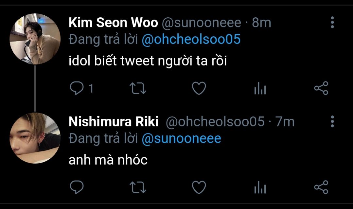Tap Nishimura Riki's profile picture
353x209 pixels.
[x=35, y=138]
